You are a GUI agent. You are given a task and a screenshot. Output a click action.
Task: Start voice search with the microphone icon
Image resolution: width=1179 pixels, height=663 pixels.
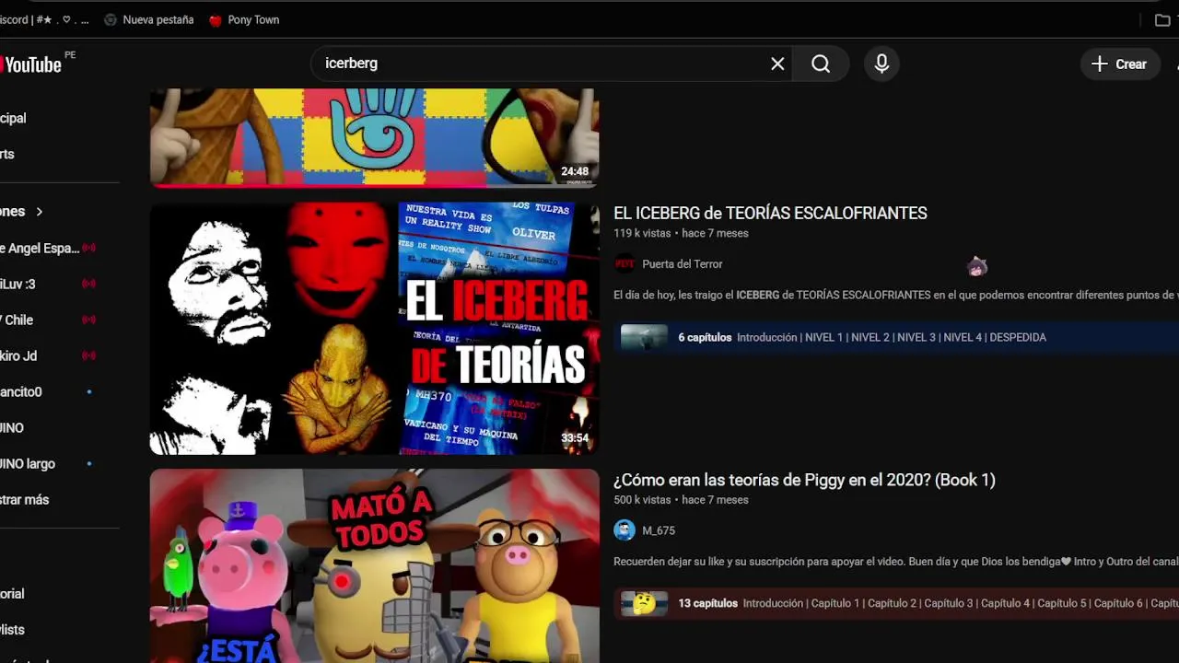881,64
